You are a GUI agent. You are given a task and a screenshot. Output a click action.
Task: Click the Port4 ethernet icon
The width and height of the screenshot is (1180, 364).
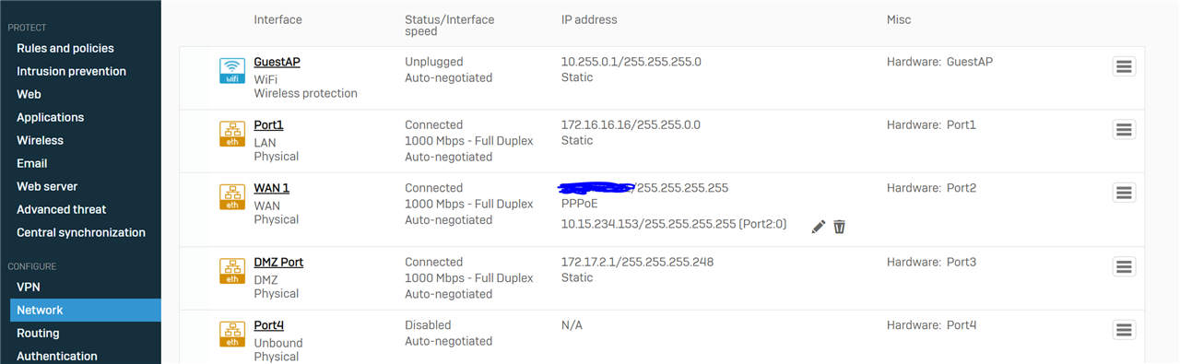232,334
